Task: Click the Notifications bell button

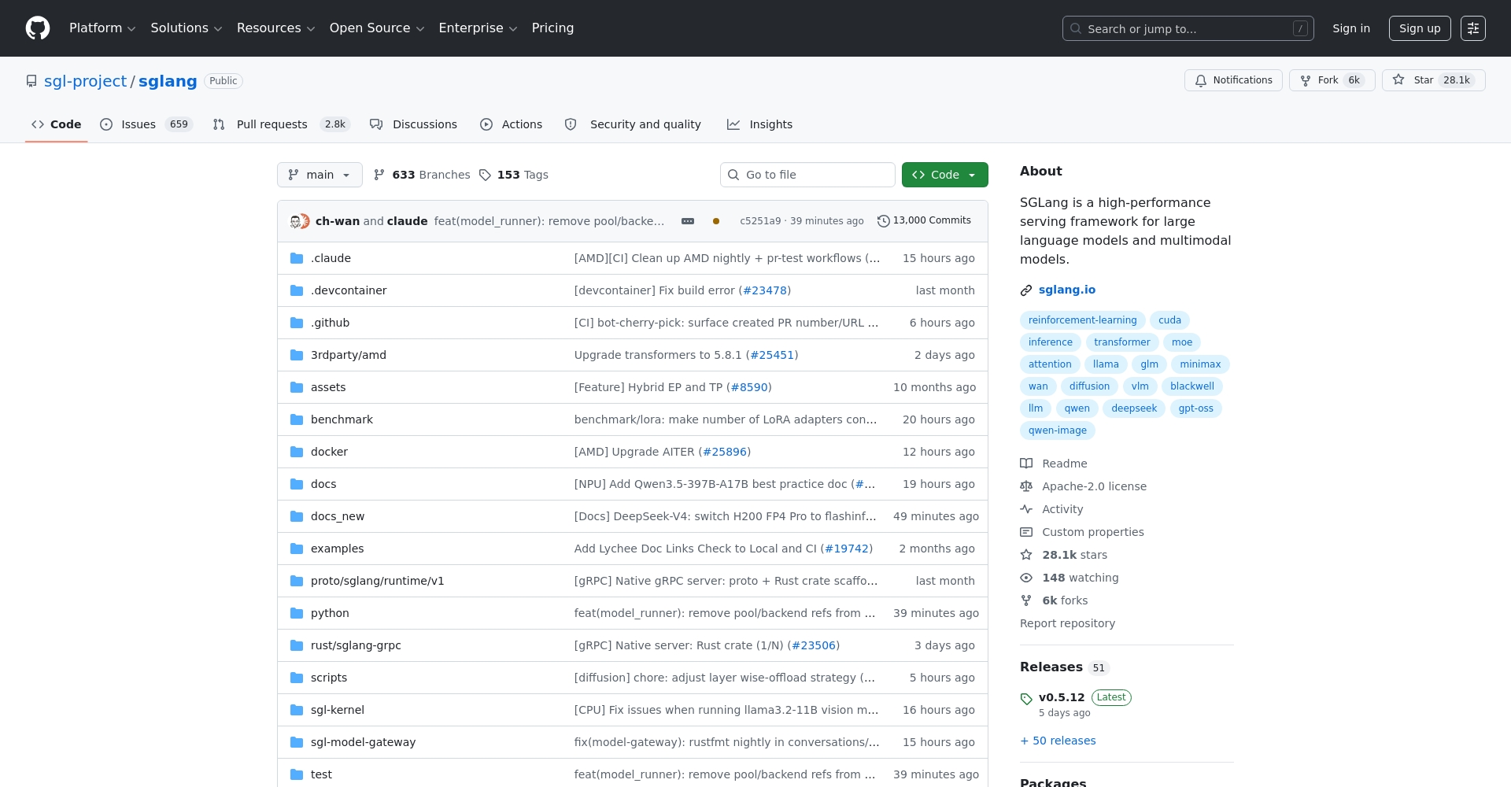Action: tap(1233, 80)
